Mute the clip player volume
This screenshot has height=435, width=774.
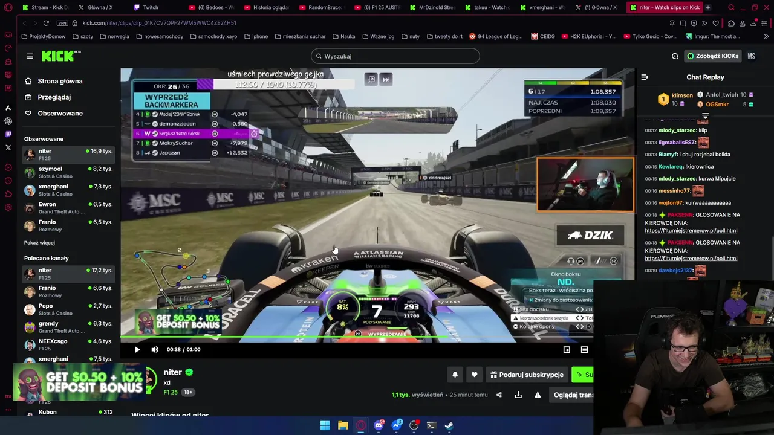(155, 349)
